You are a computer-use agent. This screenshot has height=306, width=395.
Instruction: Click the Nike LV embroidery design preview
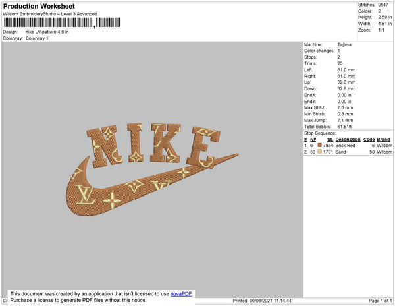(x=151, y=169)
